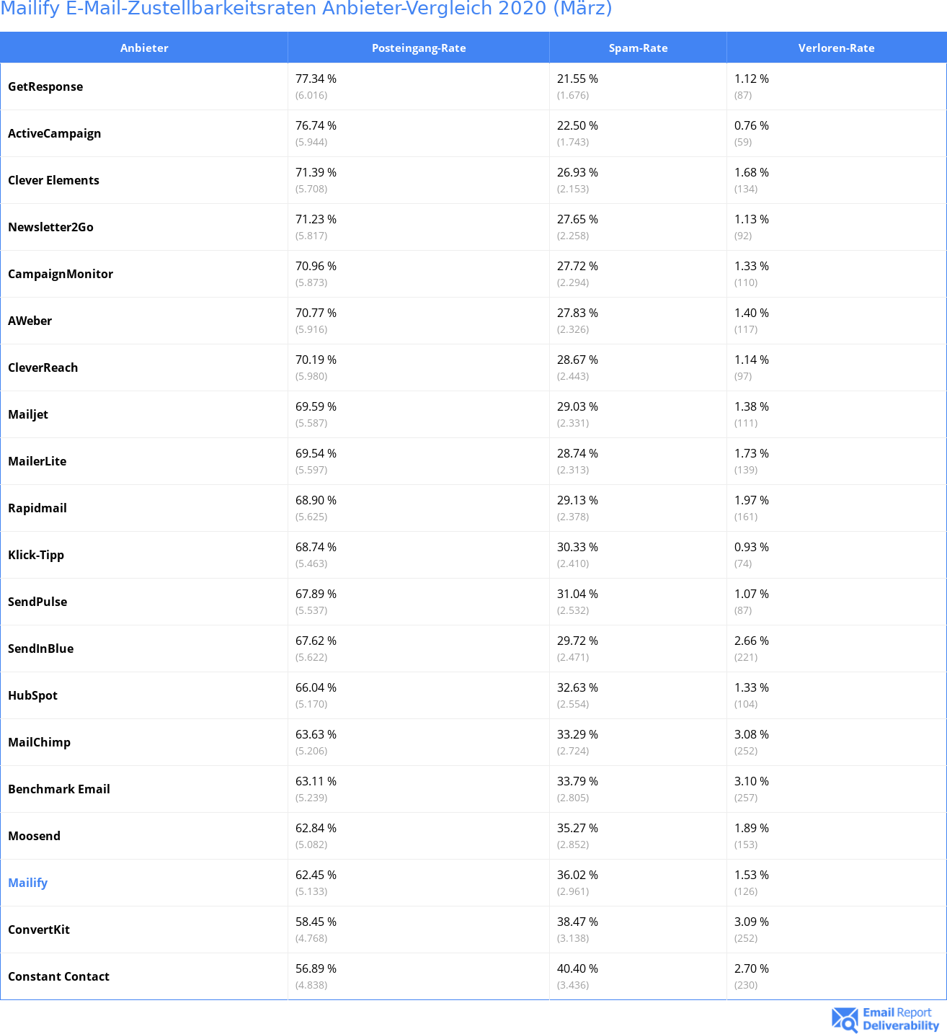
Task: Select the Newsletter2Go row label
Action: pos(50,227)
